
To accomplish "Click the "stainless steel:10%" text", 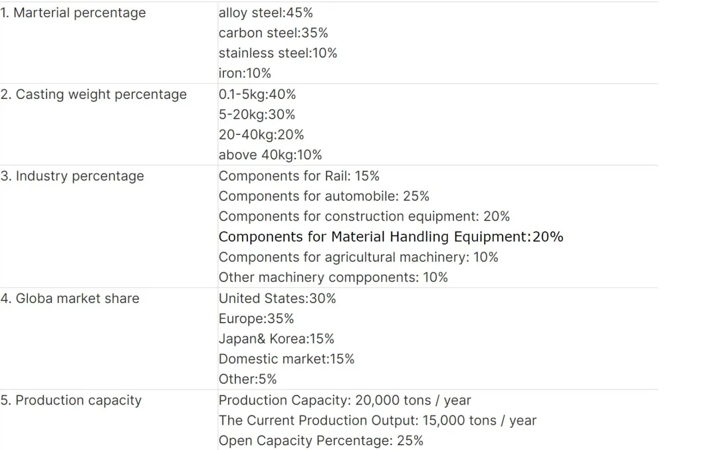I will (277, 53).
